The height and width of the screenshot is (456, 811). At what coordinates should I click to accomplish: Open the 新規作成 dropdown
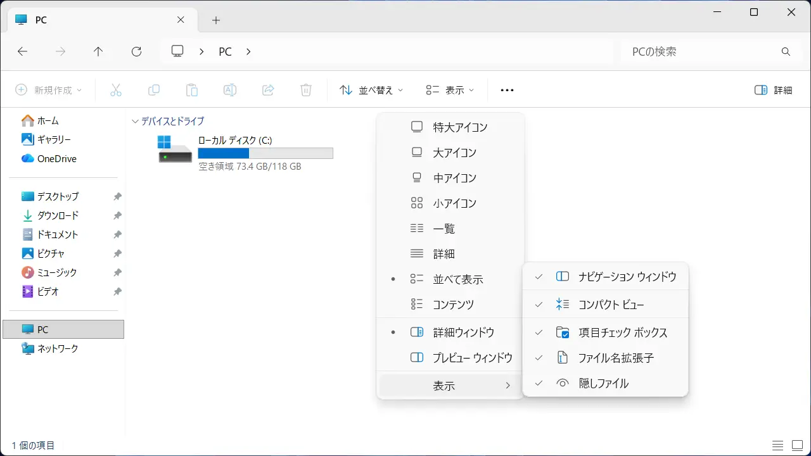tap(49, 90)
